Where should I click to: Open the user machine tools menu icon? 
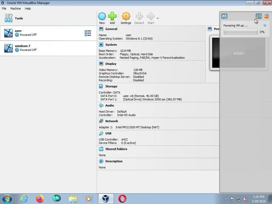pyautogui.click(x=88, y=33)
